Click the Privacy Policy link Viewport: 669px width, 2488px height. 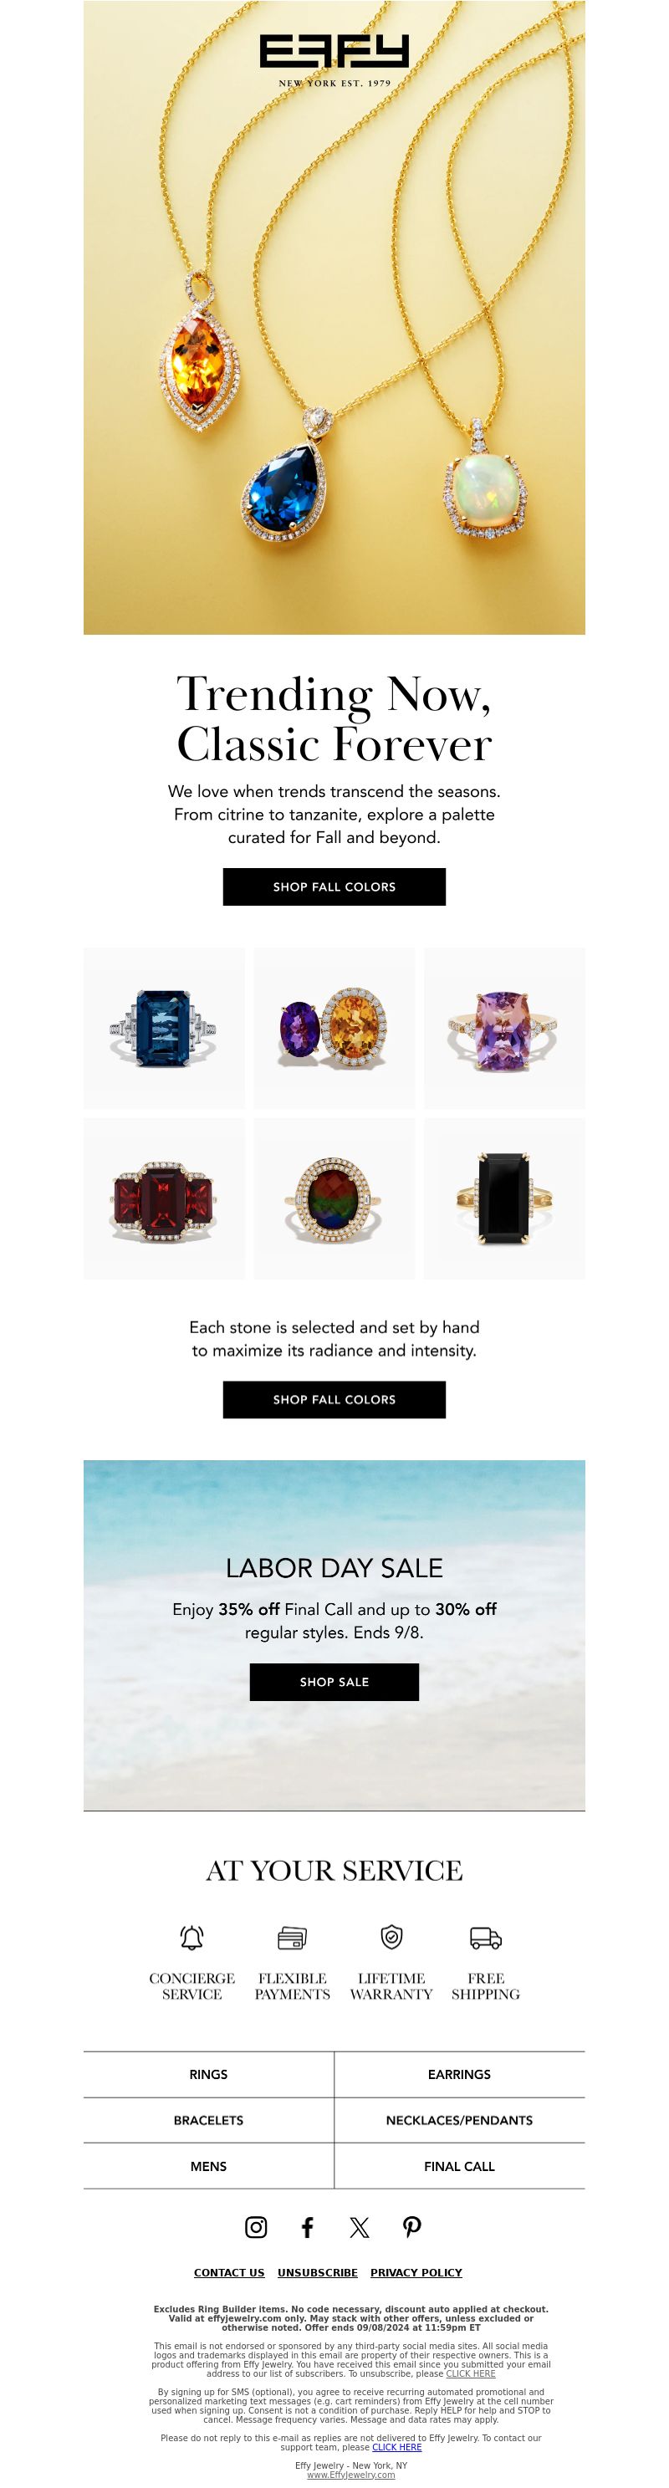[x=416, y=2272]
